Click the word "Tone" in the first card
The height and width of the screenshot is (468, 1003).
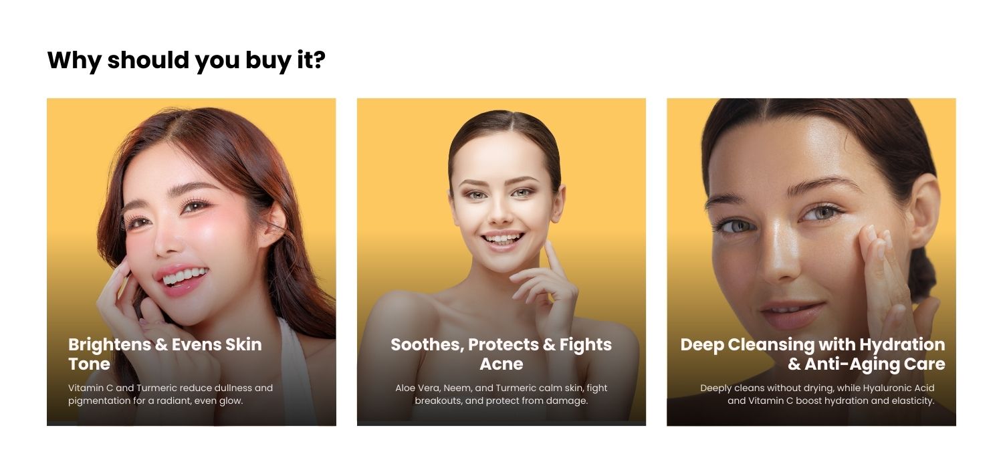point(89,364)
